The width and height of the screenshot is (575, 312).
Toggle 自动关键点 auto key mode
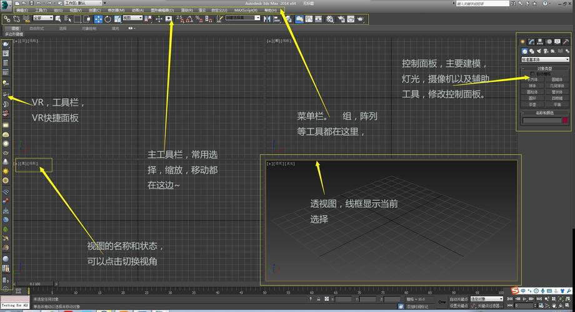(x=457, y=299)
